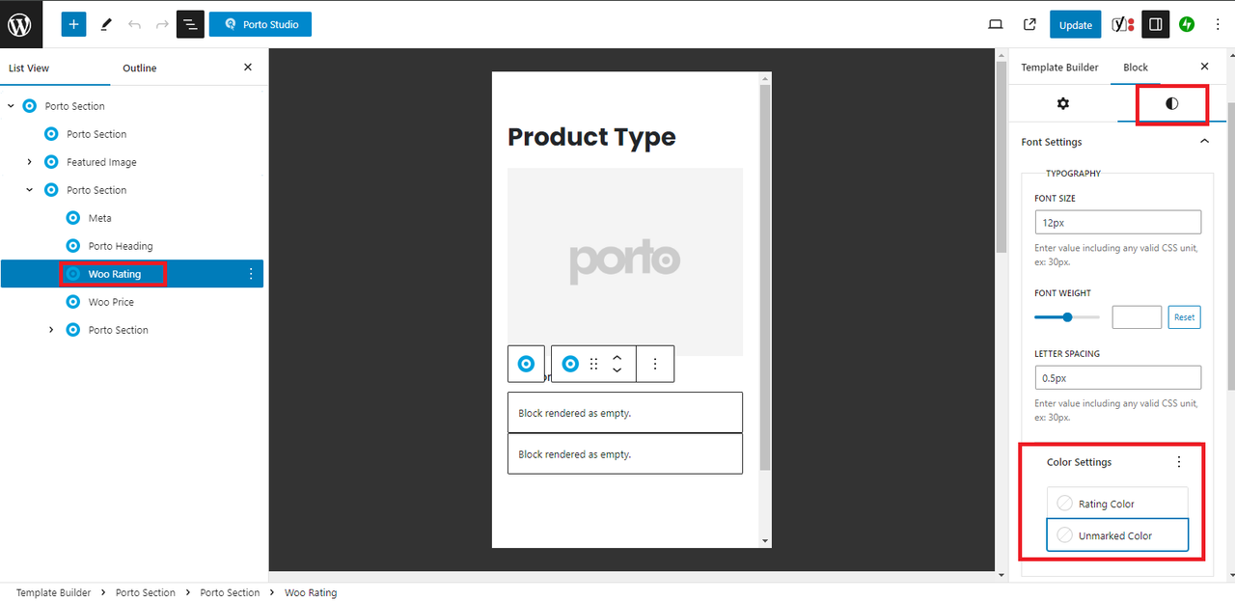
Task: Toggle the Settings sidebar icon
Action: tap(1156, 24)
